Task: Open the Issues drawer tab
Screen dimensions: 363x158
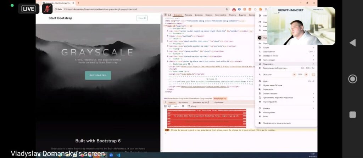Action: [x=219, y=103]
